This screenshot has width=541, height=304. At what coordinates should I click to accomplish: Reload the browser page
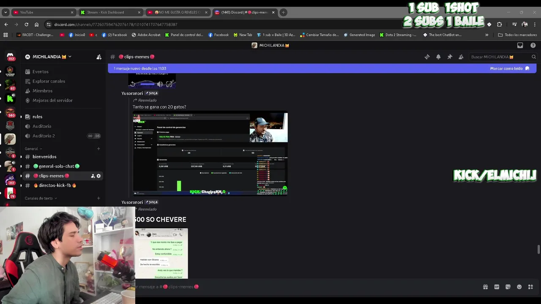point(26,24)
